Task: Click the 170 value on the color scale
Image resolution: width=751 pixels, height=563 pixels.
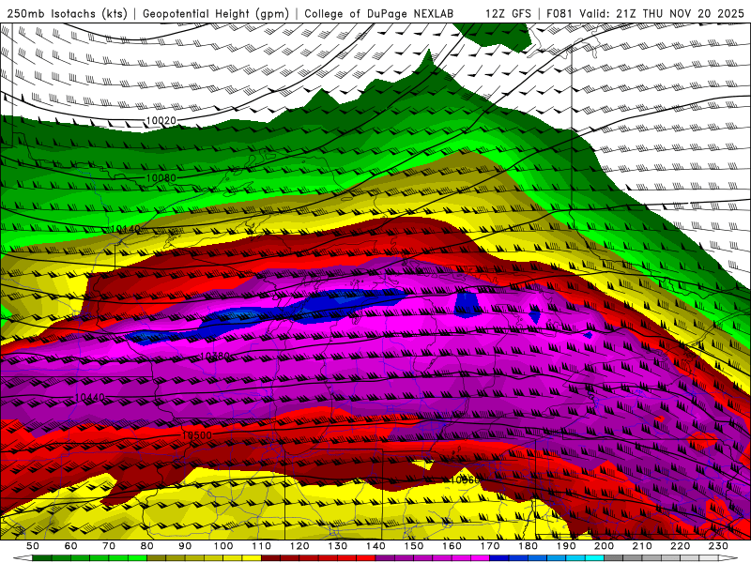Action: (489, 546)
